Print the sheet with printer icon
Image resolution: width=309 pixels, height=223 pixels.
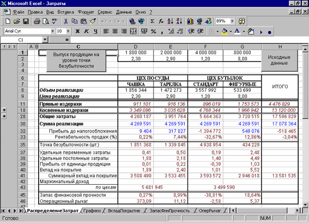pyautogui.click(x=37, y=21)
